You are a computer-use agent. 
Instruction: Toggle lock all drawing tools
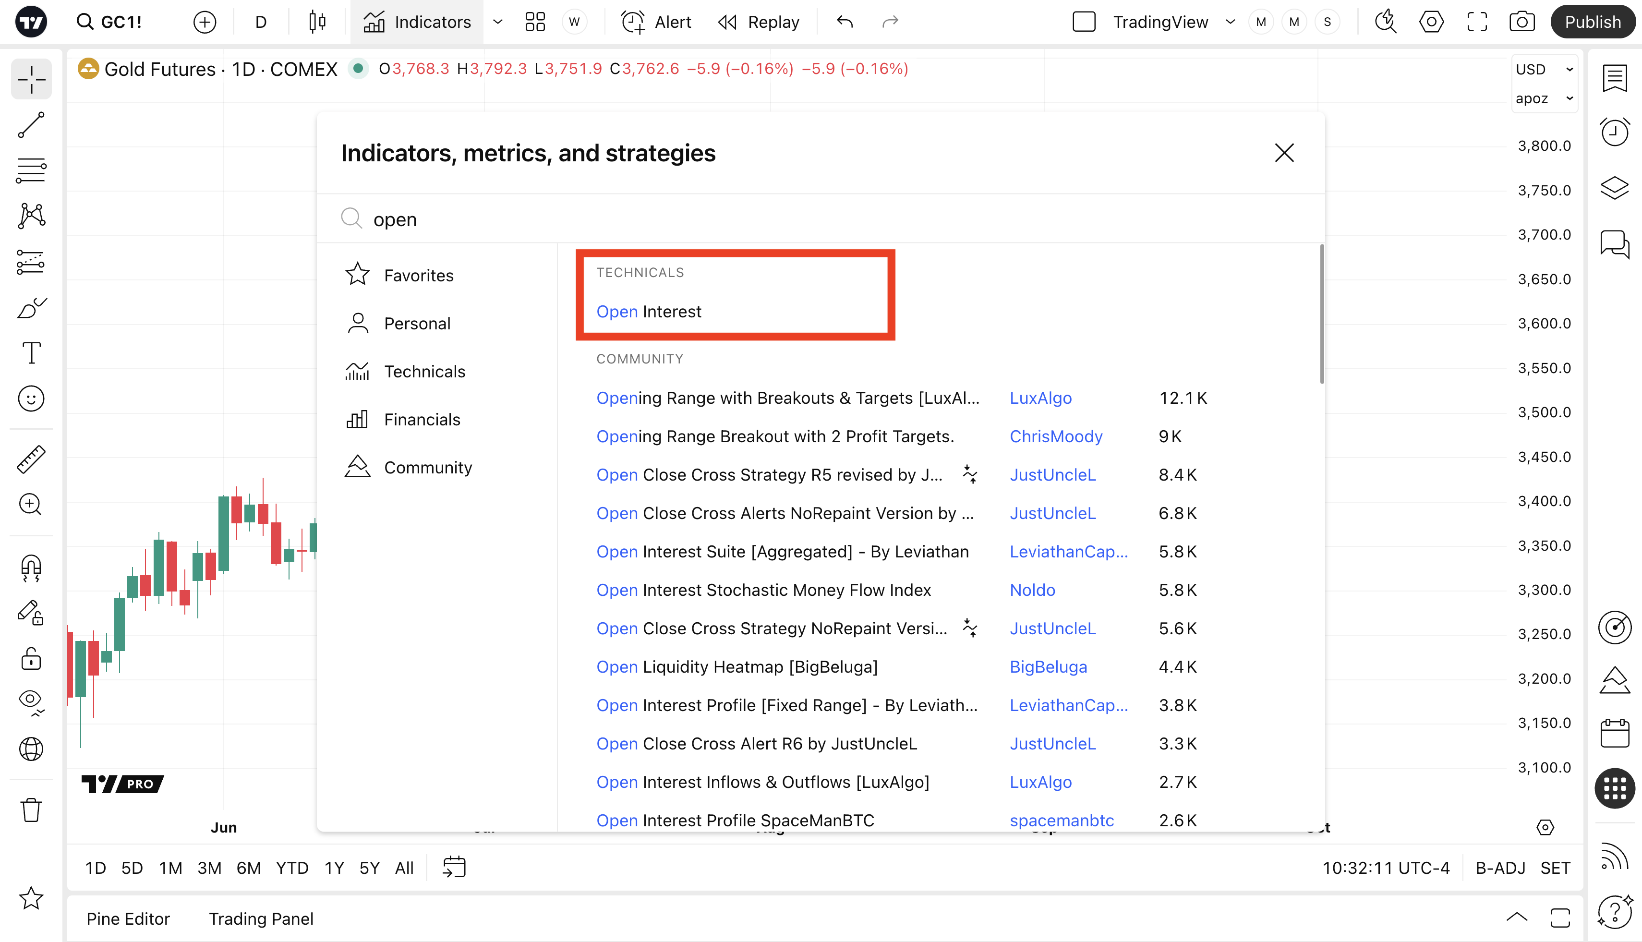point(31,659)
